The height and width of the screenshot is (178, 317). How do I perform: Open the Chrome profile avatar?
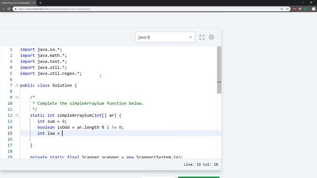314,9
